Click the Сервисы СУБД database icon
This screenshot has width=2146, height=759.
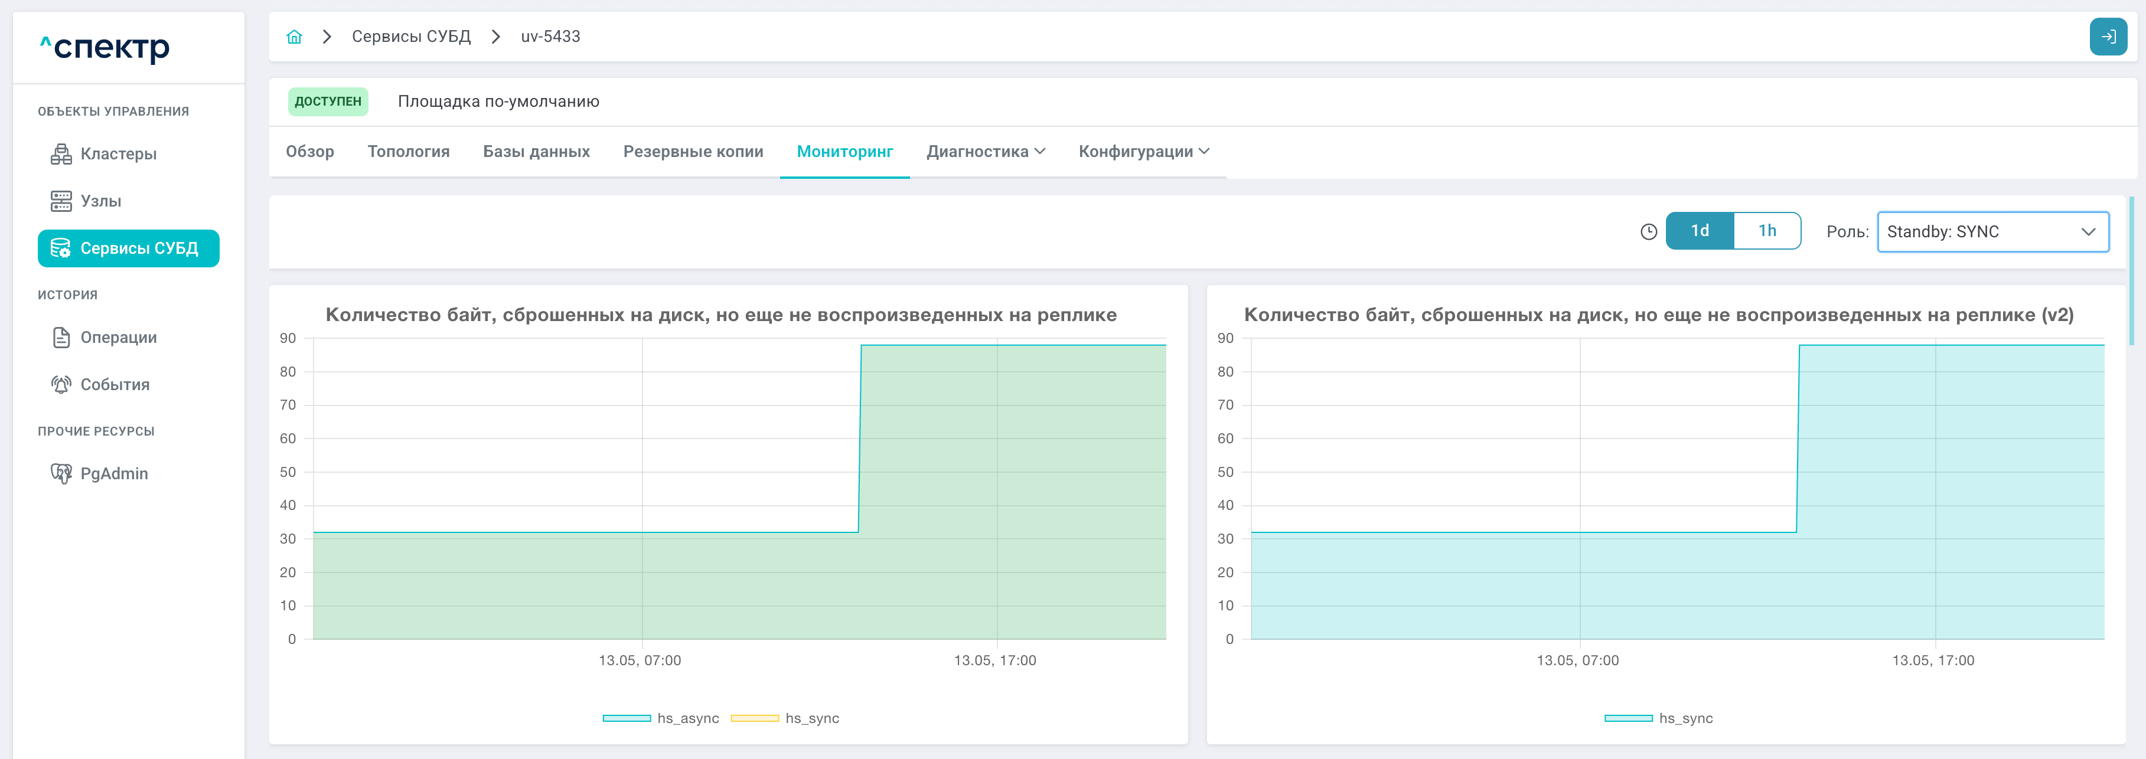tap(61, 248)
